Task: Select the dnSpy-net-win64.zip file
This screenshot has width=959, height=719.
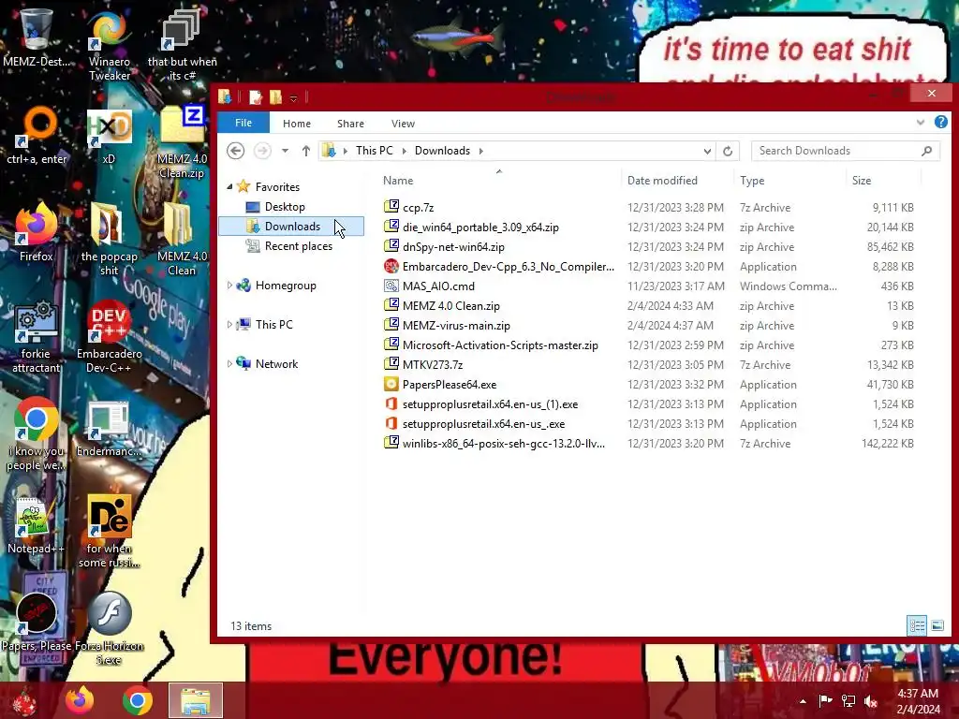Action: coord(453,247)
